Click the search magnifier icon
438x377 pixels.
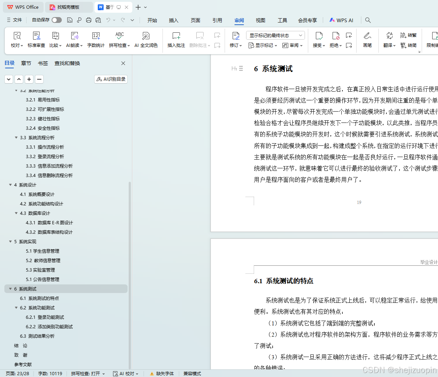click(x=368, y=20)
